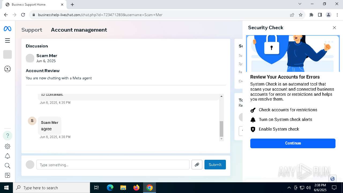Click the chat scrollbar thumb
The image size is (343, 193).
(x=221, y=129)
